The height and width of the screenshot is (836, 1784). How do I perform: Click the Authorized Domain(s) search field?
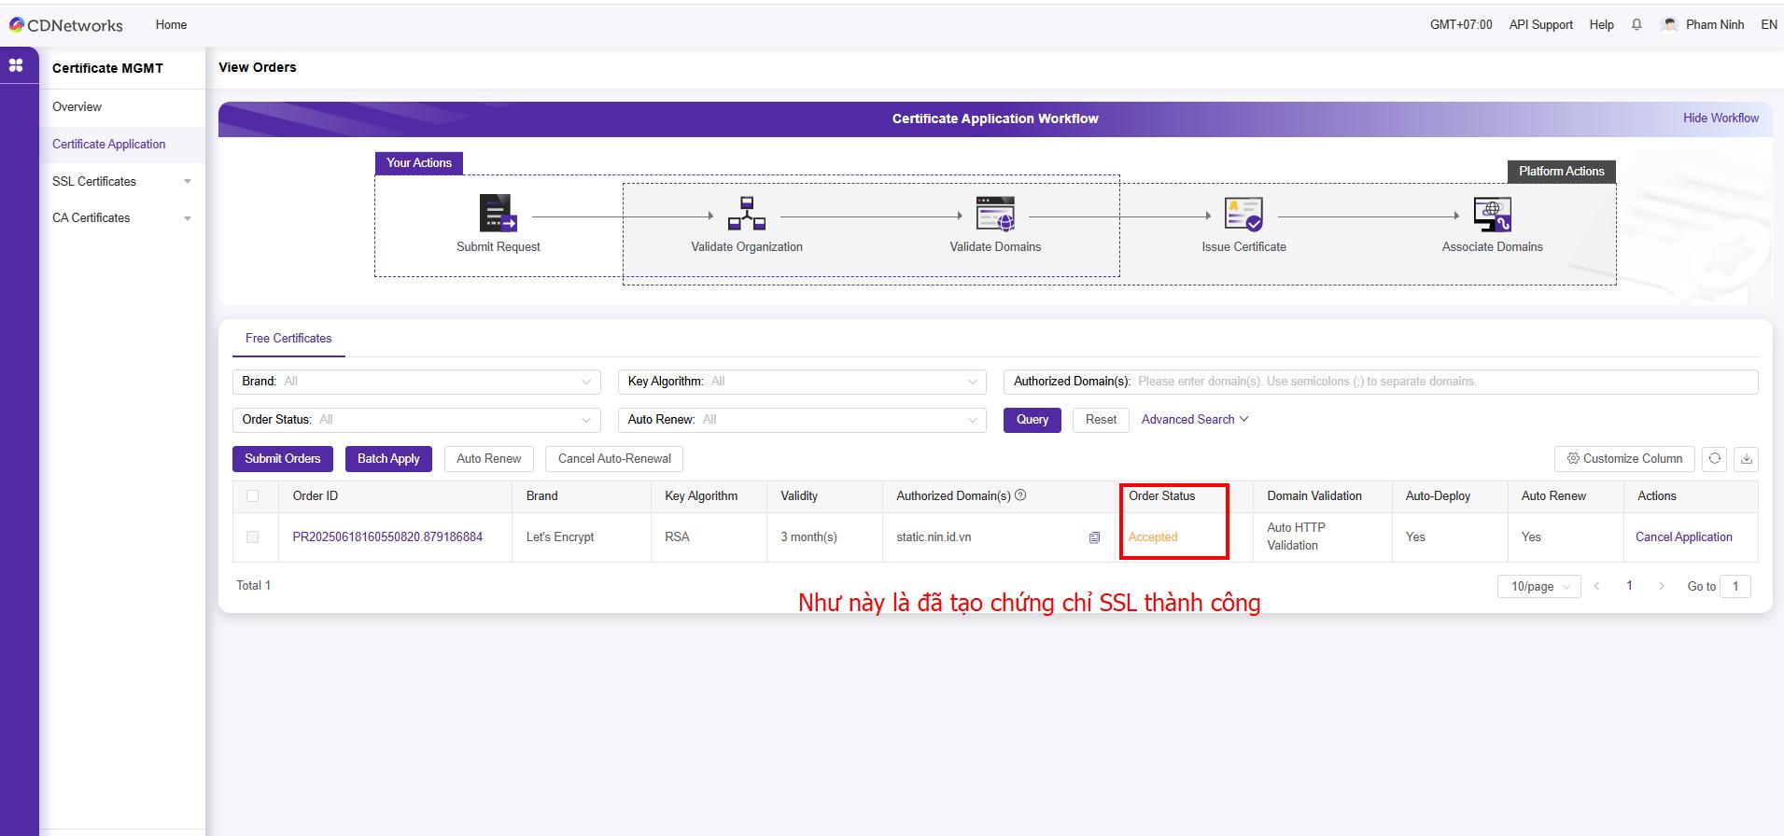[1442, 382]
